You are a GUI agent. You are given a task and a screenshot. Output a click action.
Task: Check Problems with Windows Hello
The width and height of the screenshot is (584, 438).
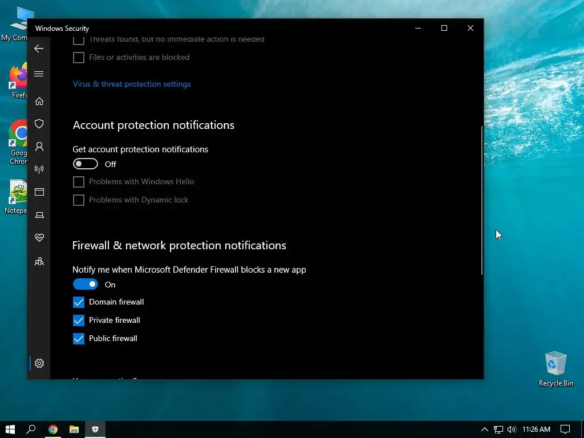(79, 182)
